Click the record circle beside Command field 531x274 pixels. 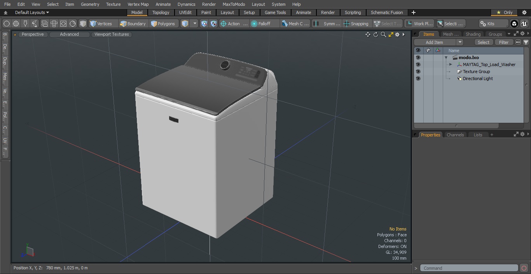pos(524,268)
